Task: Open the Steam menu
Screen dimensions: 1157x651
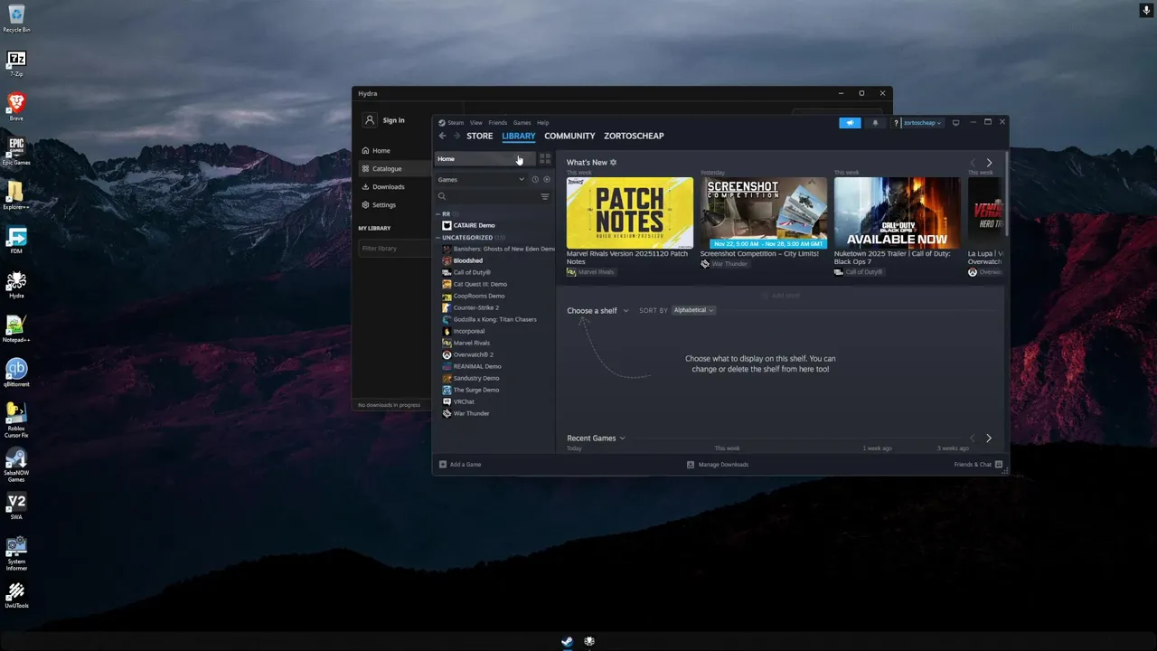Action: (x=456, y=123)
